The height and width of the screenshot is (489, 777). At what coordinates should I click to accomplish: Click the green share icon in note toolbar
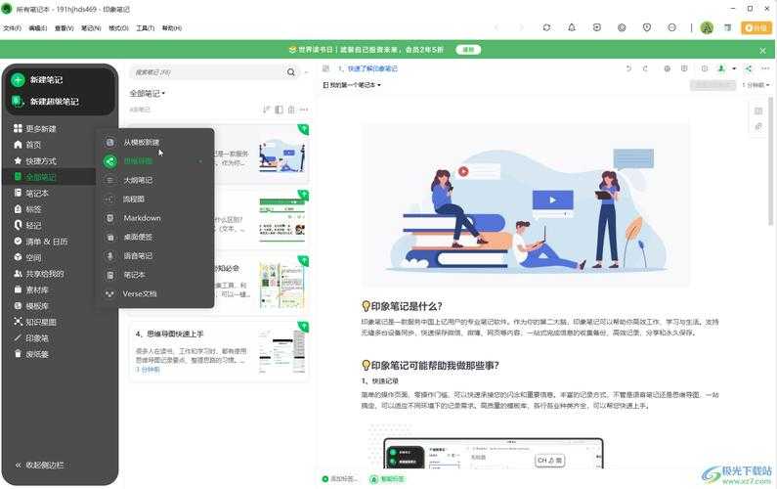pos(749,68)
